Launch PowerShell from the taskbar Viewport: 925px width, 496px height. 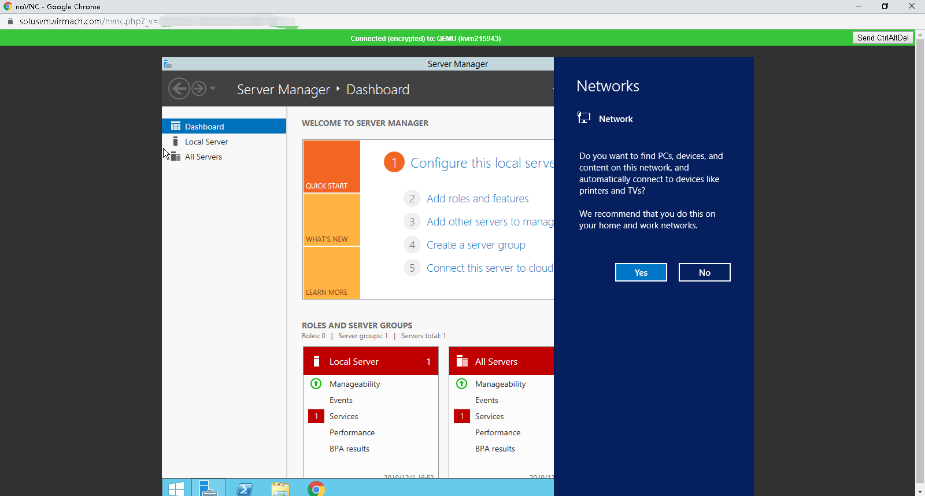pos(245,489)
